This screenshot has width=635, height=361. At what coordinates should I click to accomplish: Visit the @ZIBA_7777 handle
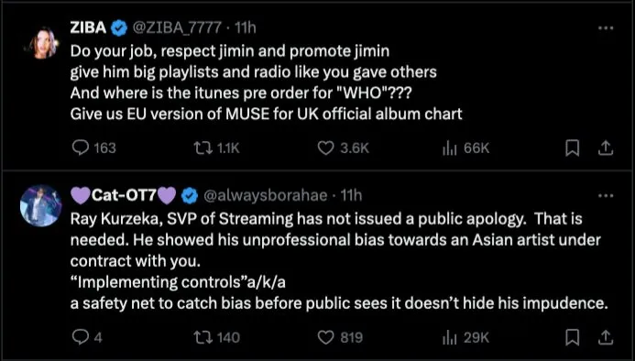(x=177, y=27)
